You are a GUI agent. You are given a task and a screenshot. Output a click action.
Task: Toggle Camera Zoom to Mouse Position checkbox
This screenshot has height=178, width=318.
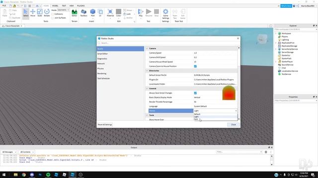coord(195,66)
